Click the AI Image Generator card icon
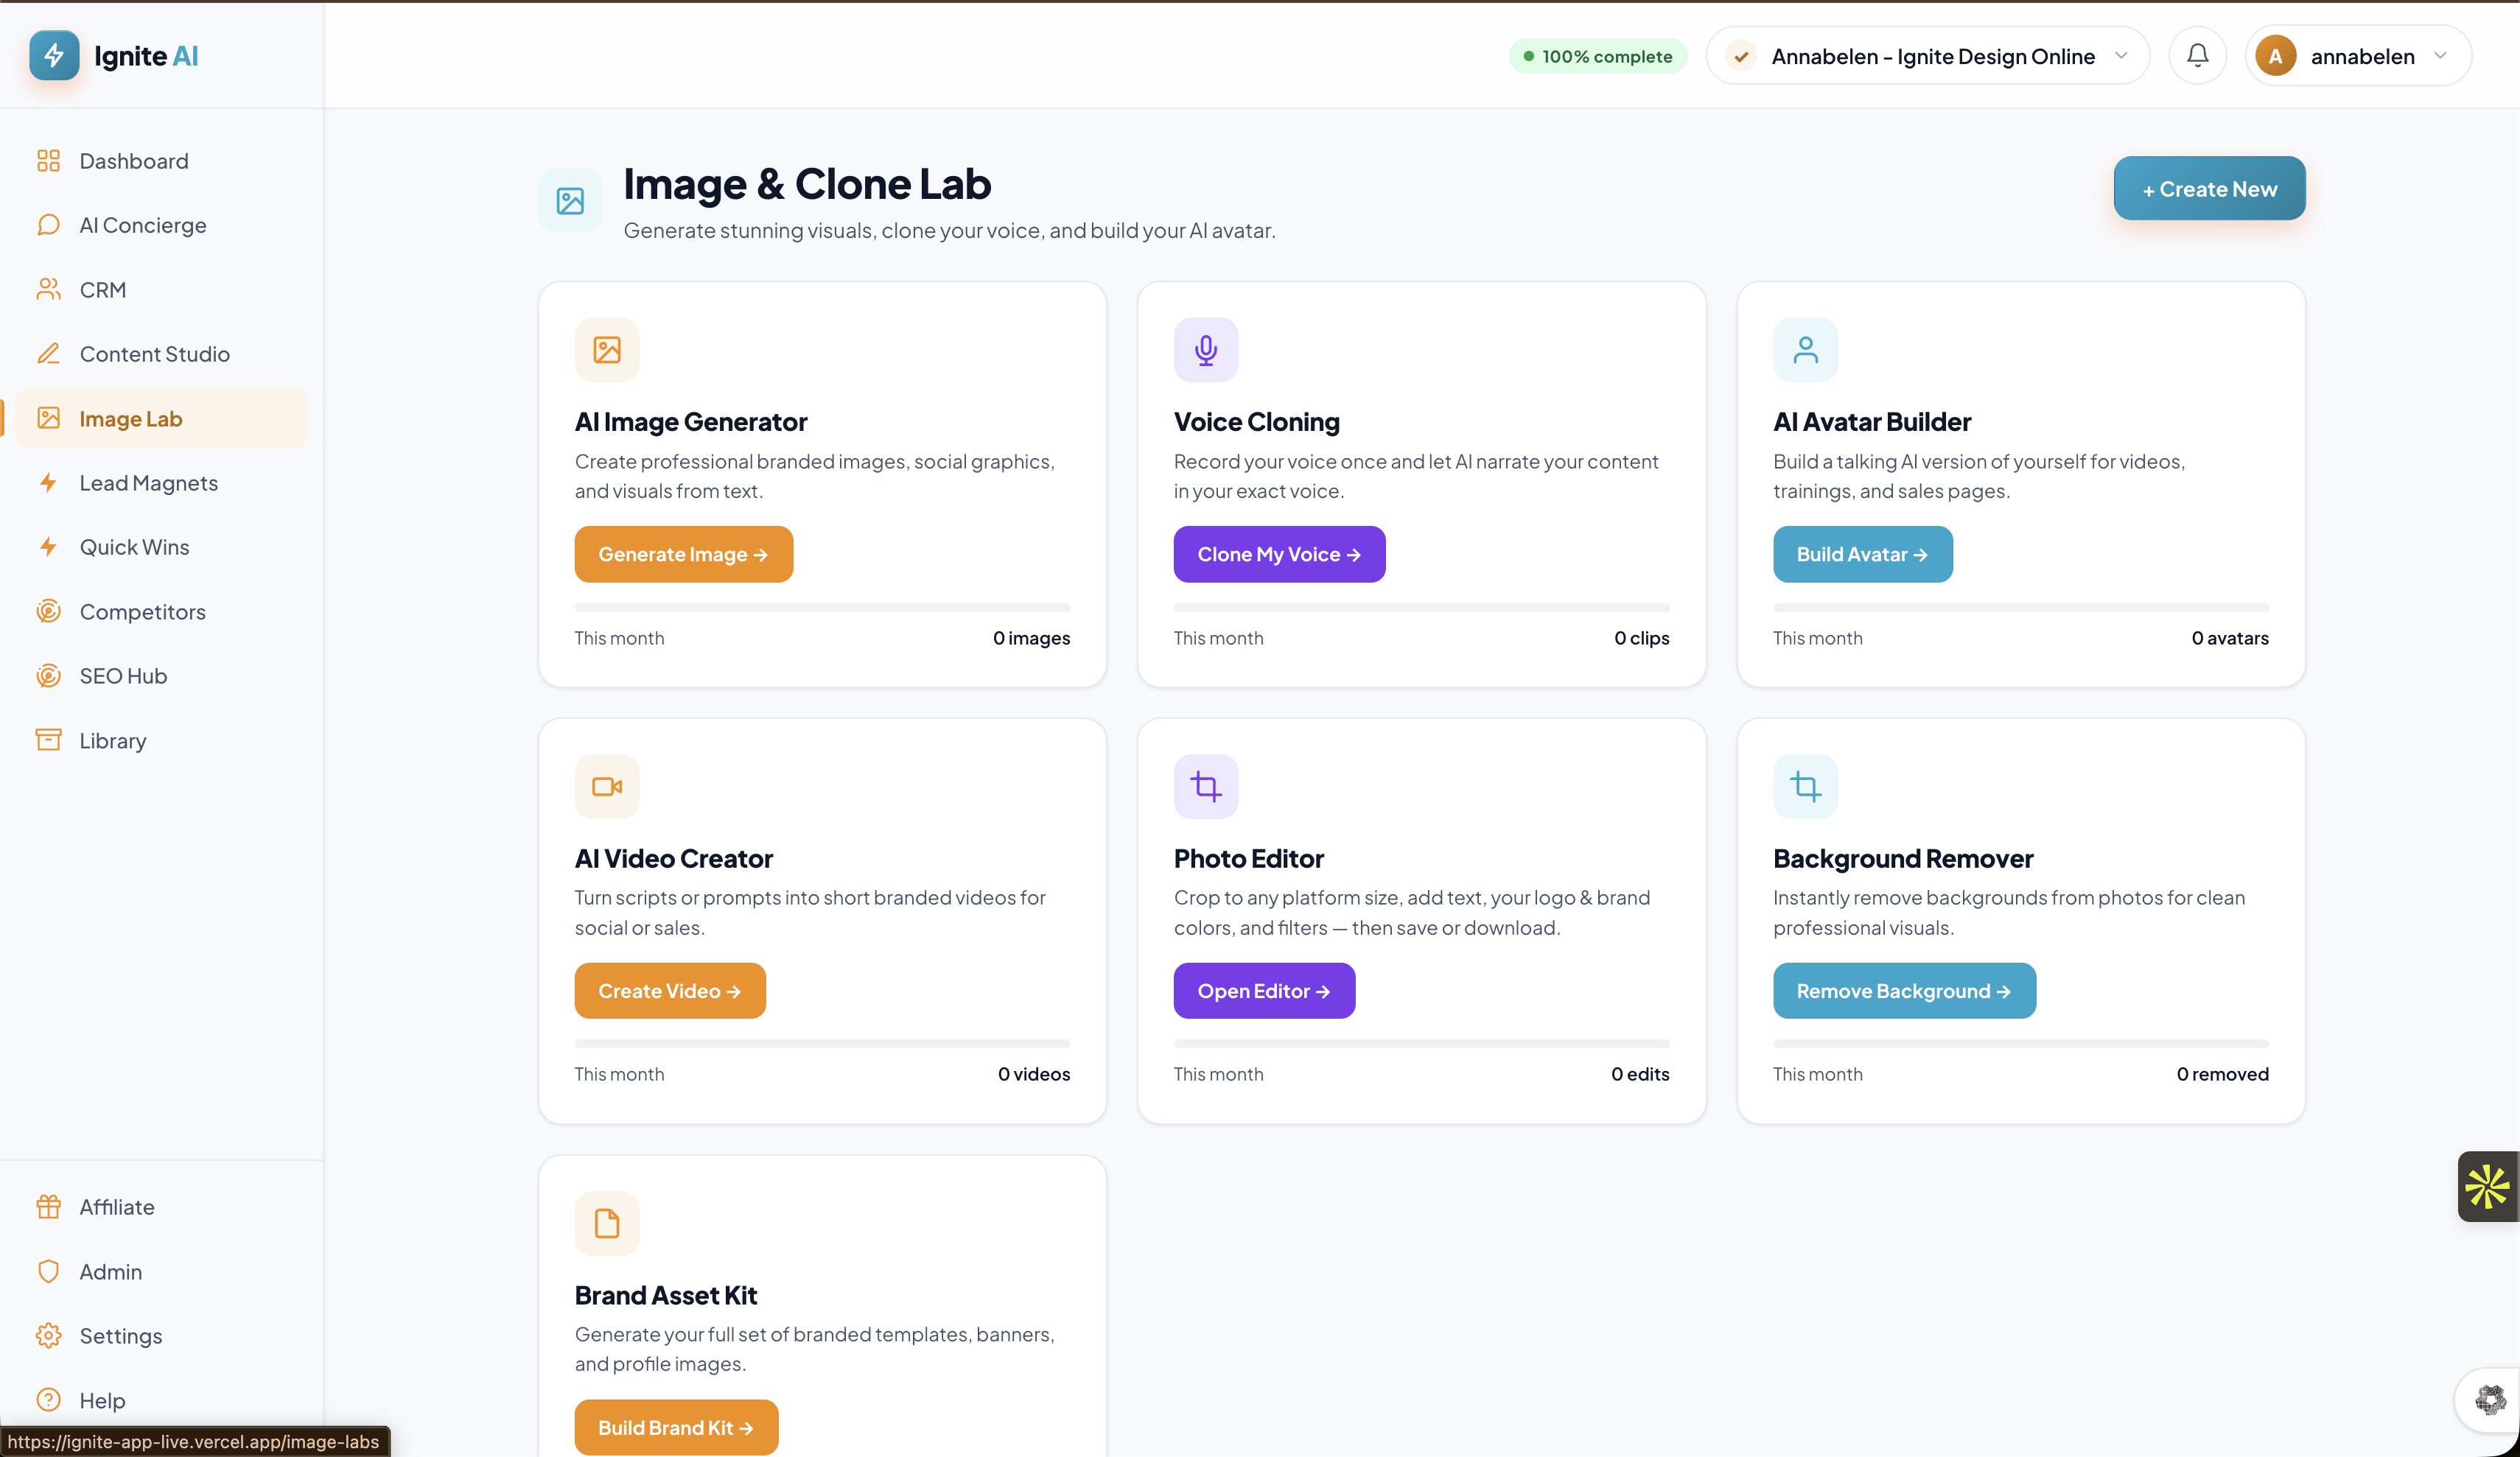The height and width of the screenshot is (1457, 2520). click(x=607, y=350)
